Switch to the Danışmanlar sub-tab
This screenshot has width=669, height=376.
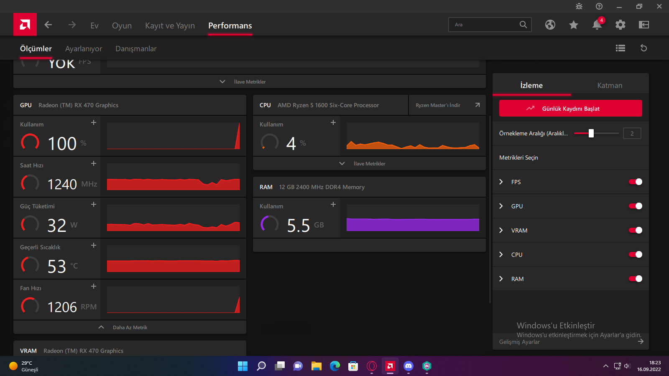pyautogui.click(x=136, y=48)
